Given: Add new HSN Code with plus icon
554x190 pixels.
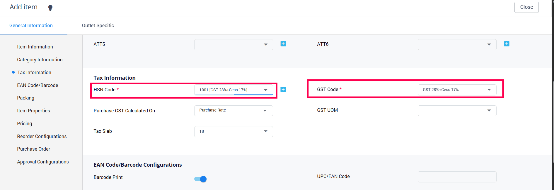Looking at the screenshot, I should tap(283, 89).
